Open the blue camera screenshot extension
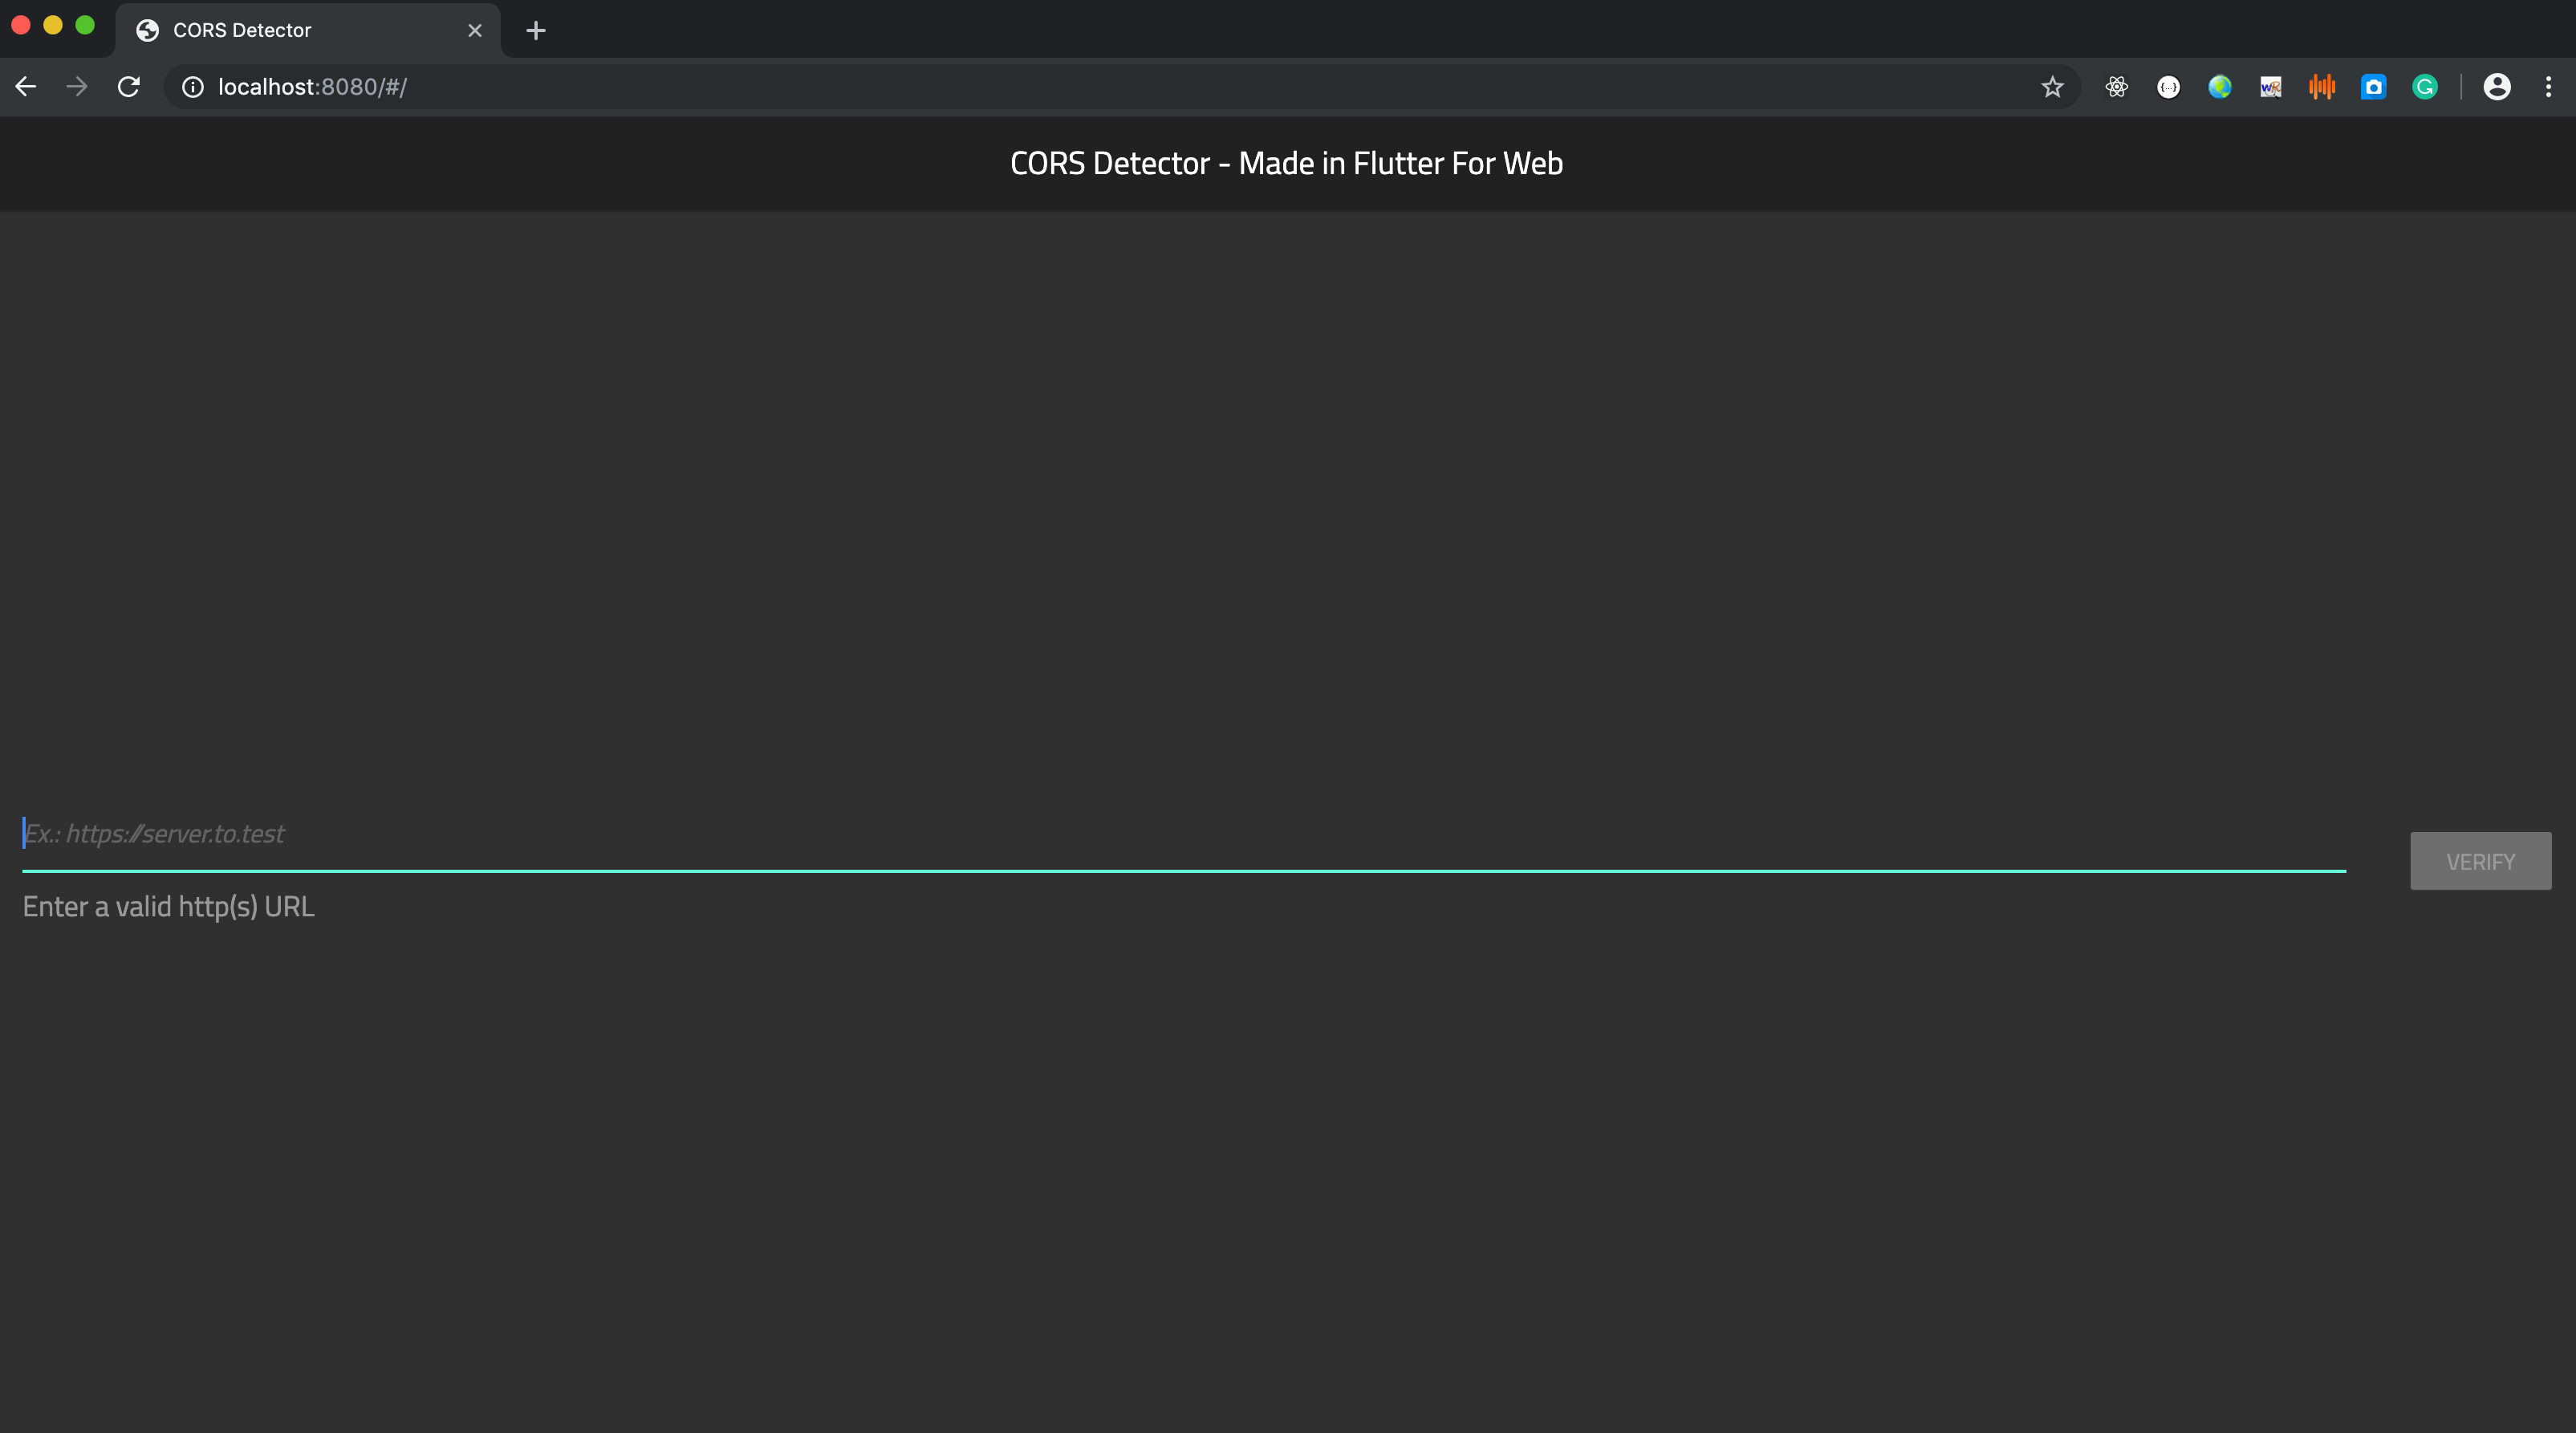 [2374, 87]
